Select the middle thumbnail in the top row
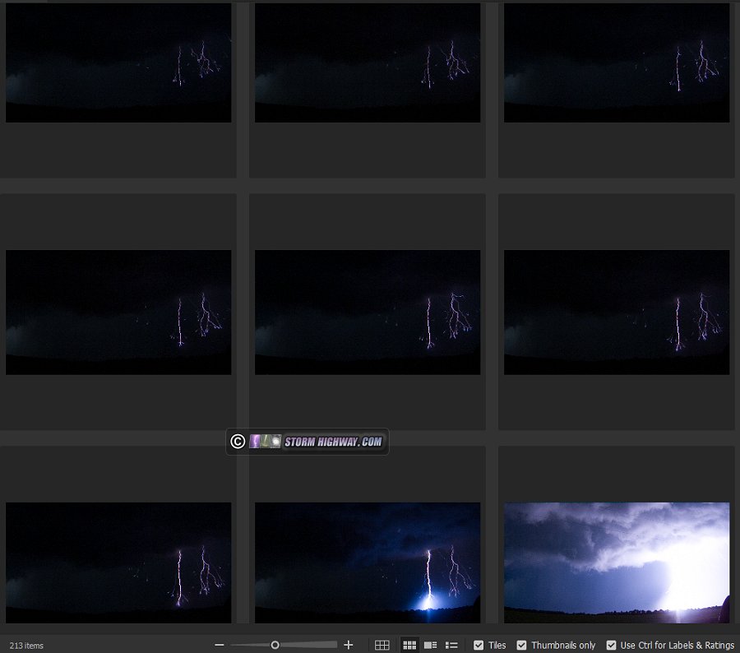This screenshot has width=740, height=653. 368,63
